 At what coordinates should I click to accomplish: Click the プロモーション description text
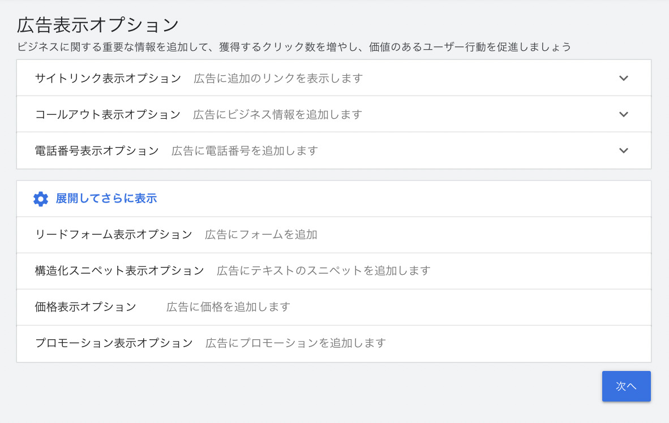click(297, 343)
